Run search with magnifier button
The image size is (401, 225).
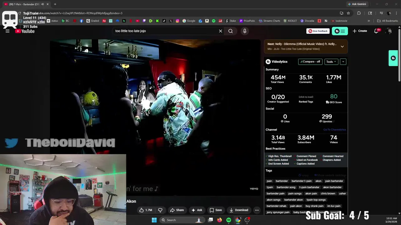click(x=231, y=31)
